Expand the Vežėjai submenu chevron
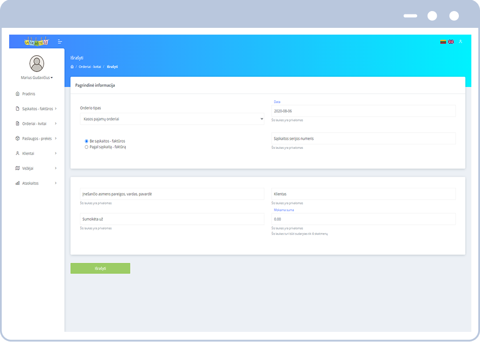 [x=56, y=168]
